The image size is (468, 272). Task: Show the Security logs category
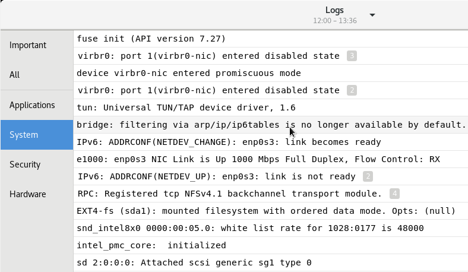[37, 165]
